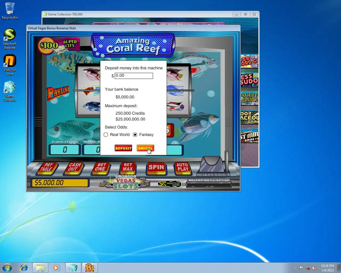The height and width of the screenshot is (273, 341).
Task: Click the $5,000.00 bank balance display
Action: pyautogui.click(x=60, y=183)
